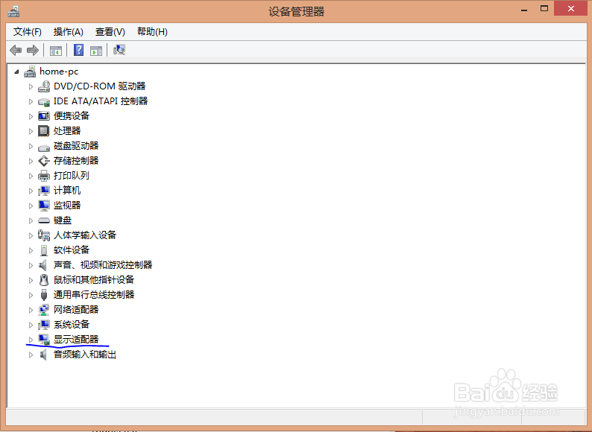592x432 pixels.
Task: Expand the 音频输入和输出 node arrow
Action: point(31,355)
